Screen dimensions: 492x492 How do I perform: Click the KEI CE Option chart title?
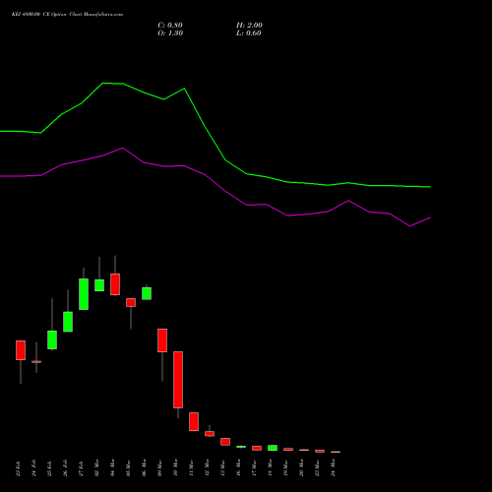[x=67, y=15]
